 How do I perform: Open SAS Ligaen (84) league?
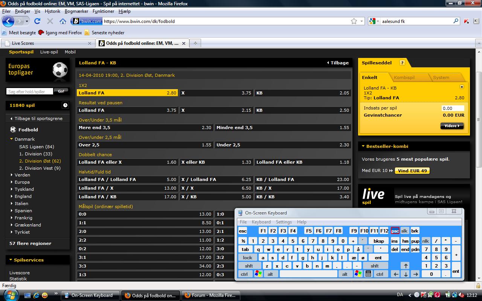[37, 147]
